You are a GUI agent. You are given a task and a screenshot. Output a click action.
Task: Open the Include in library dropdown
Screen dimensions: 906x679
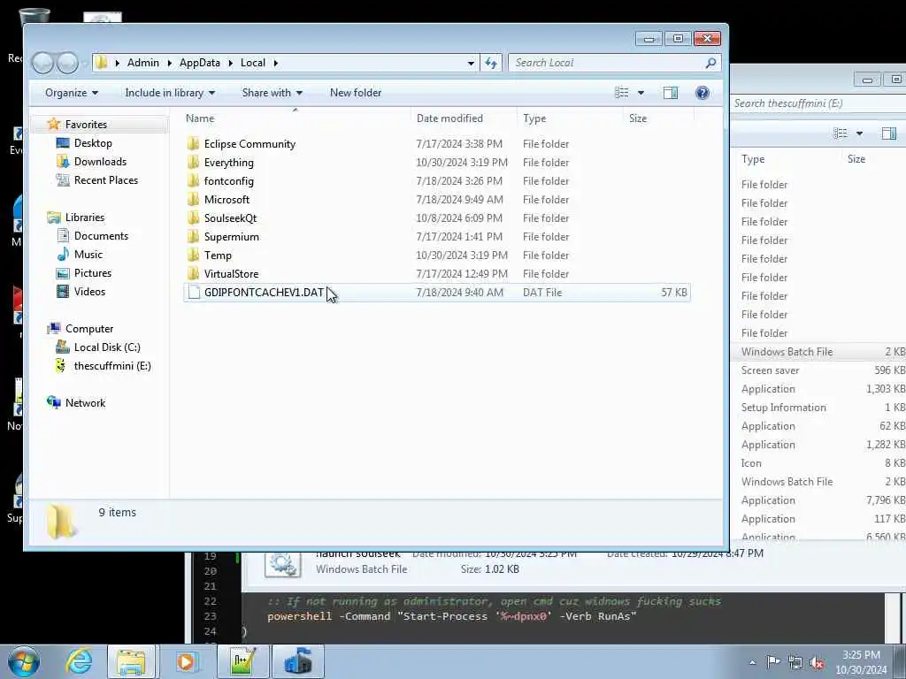point(170,93)
